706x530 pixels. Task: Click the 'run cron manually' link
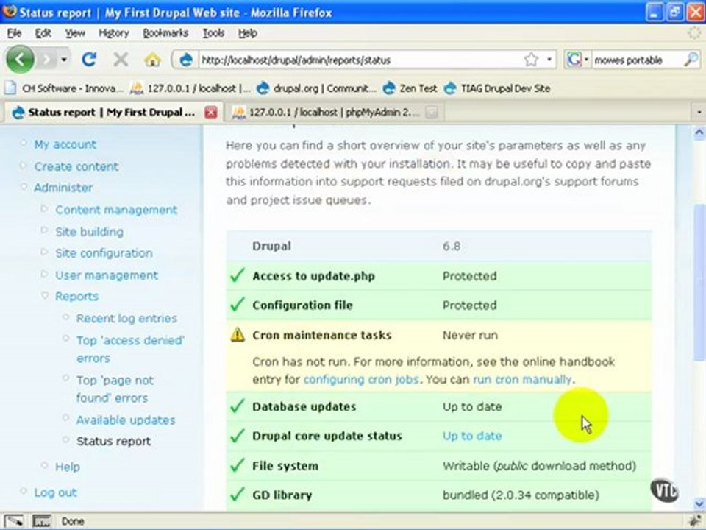[522, 380]
